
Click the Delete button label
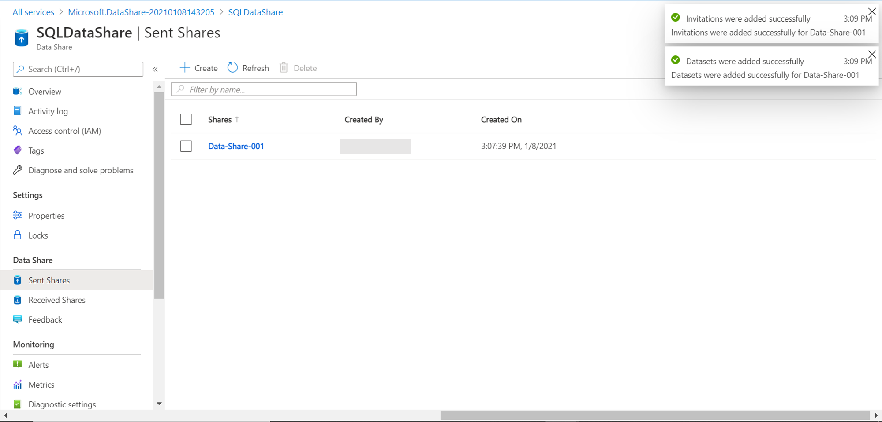pos(305,68)
